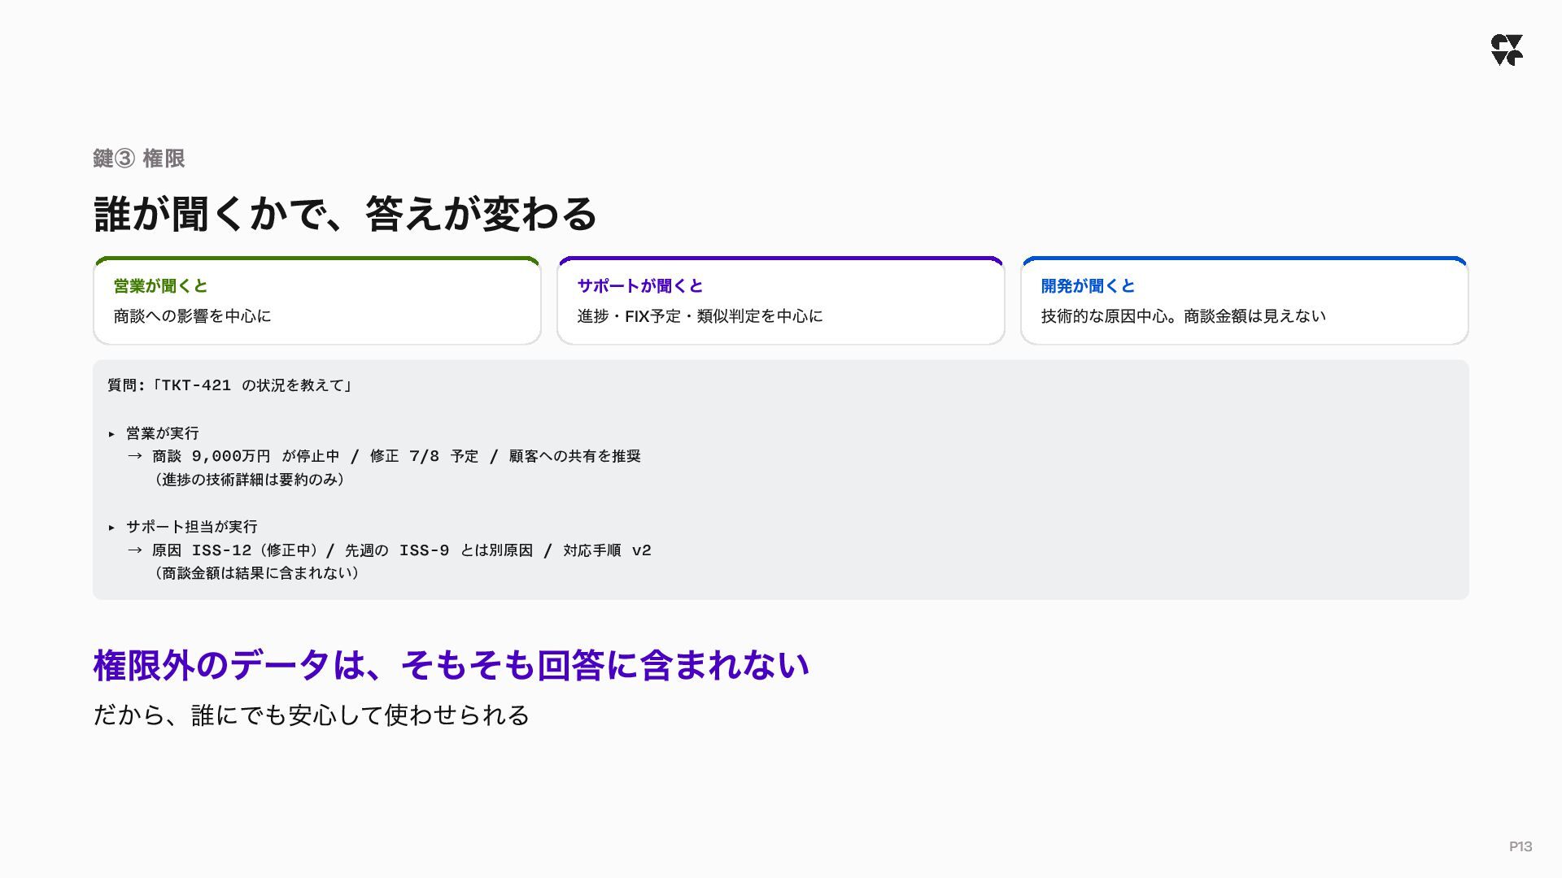This screenshot has height=878, width=1562.
Task: Click the green 営業が聞くと heading
Action: (x=161, y=286)
